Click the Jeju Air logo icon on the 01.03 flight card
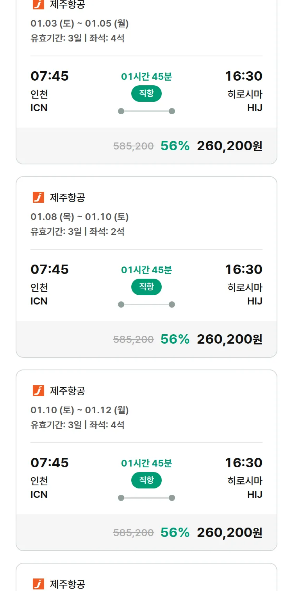Screen dimensions: 293x591 coord(38,4)
